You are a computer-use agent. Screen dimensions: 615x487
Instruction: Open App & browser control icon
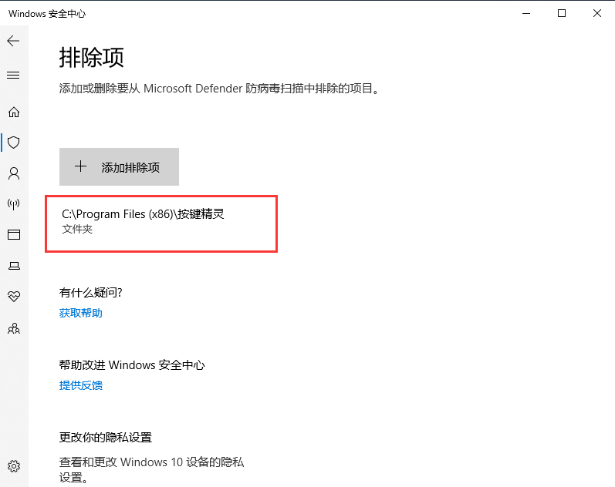point(14,235)
